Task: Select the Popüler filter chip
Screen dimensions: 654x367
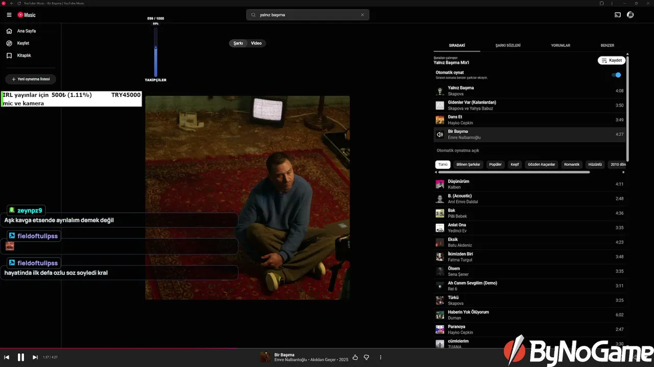Action: pyautogui.click(x=495, y=165)
